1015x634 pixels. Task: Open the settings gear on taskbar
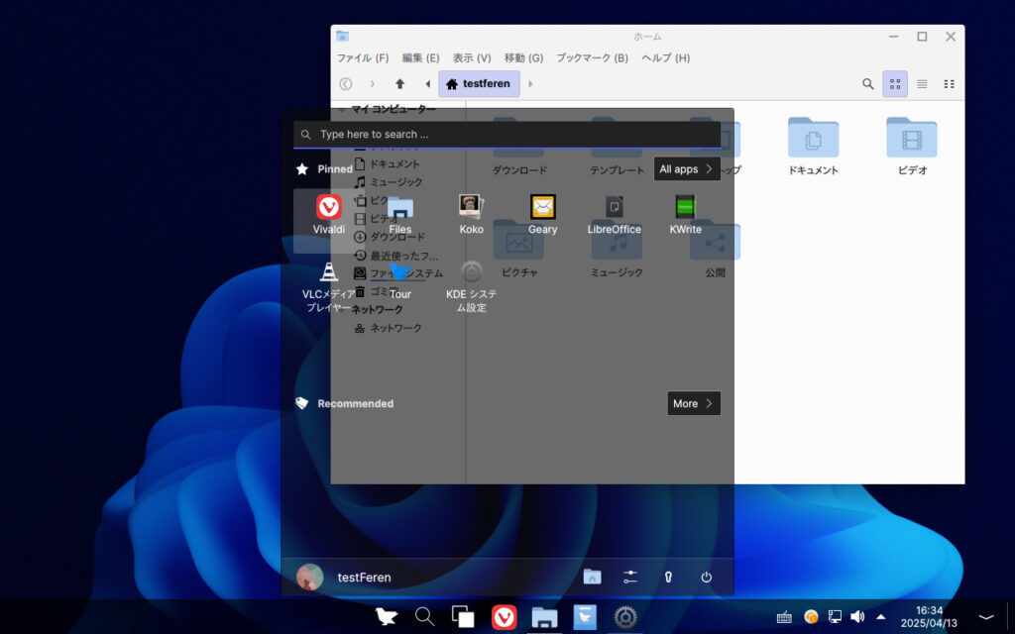[x=625, y=617]
